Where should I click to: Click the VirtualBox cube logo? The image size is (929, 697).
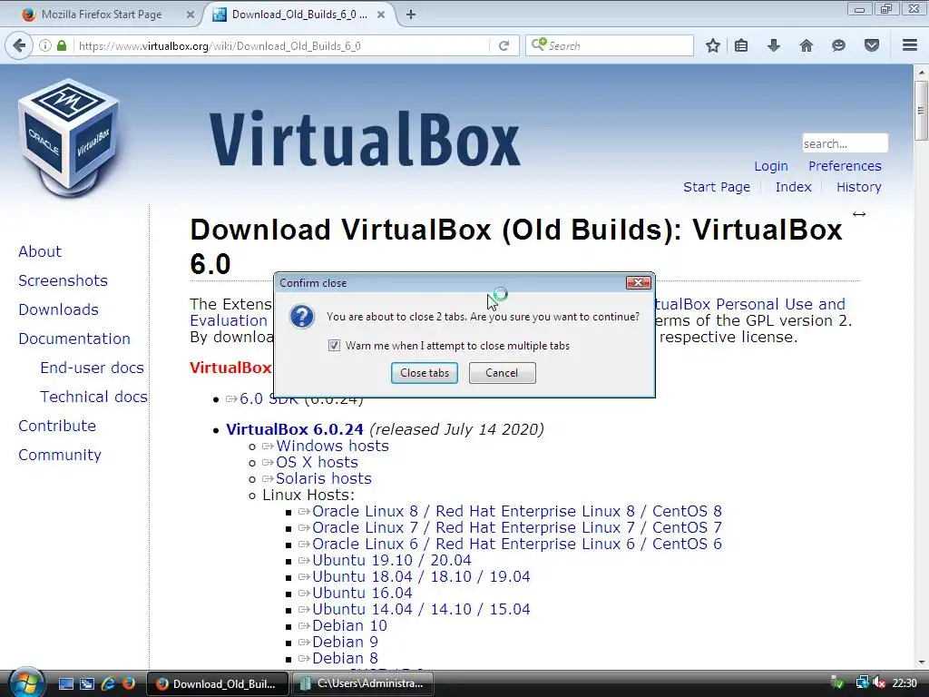click(x=68, y=138)
